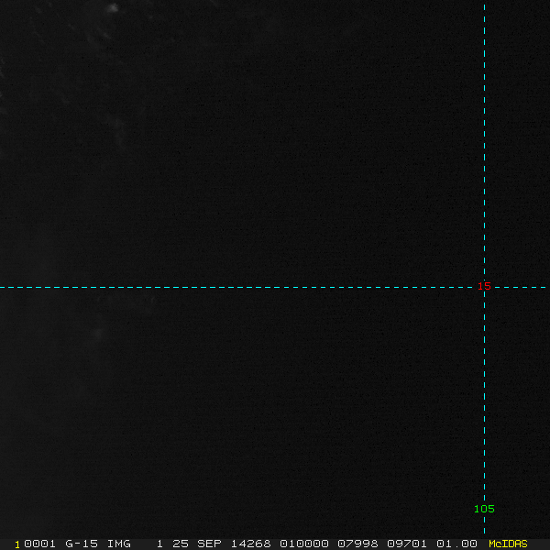Image resolution: width=550 pixels, height=550 pixels.
Task: Click intersection of latitude and longitude lines
Action: [x=484, y=287]
